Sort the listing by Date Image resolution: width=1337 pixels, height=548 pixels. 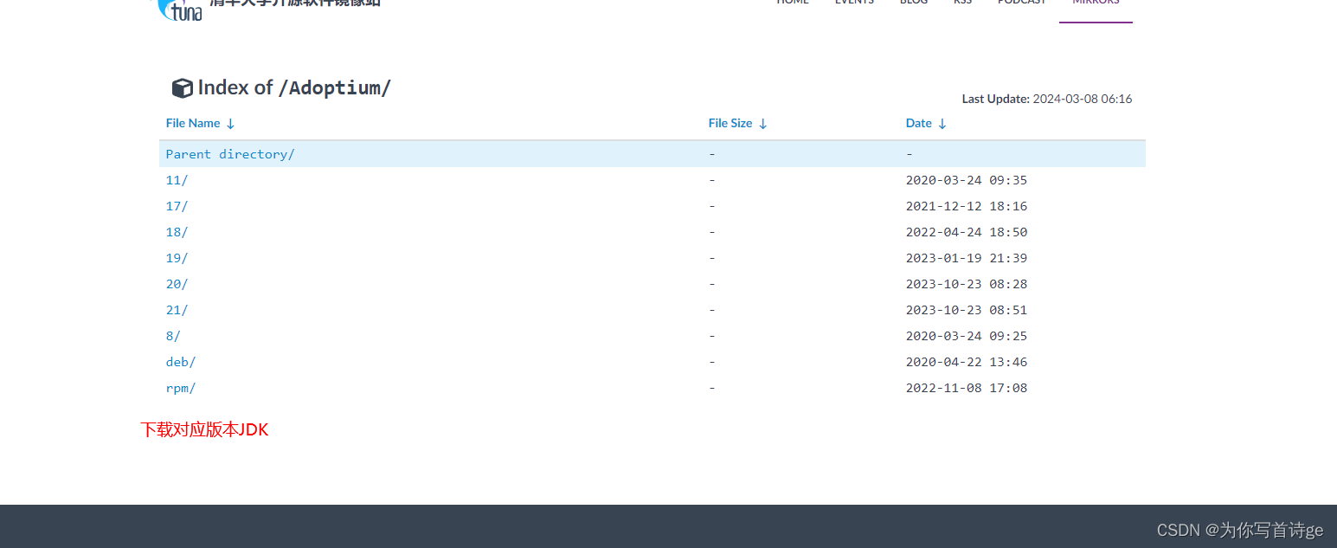tap(926, 123)
